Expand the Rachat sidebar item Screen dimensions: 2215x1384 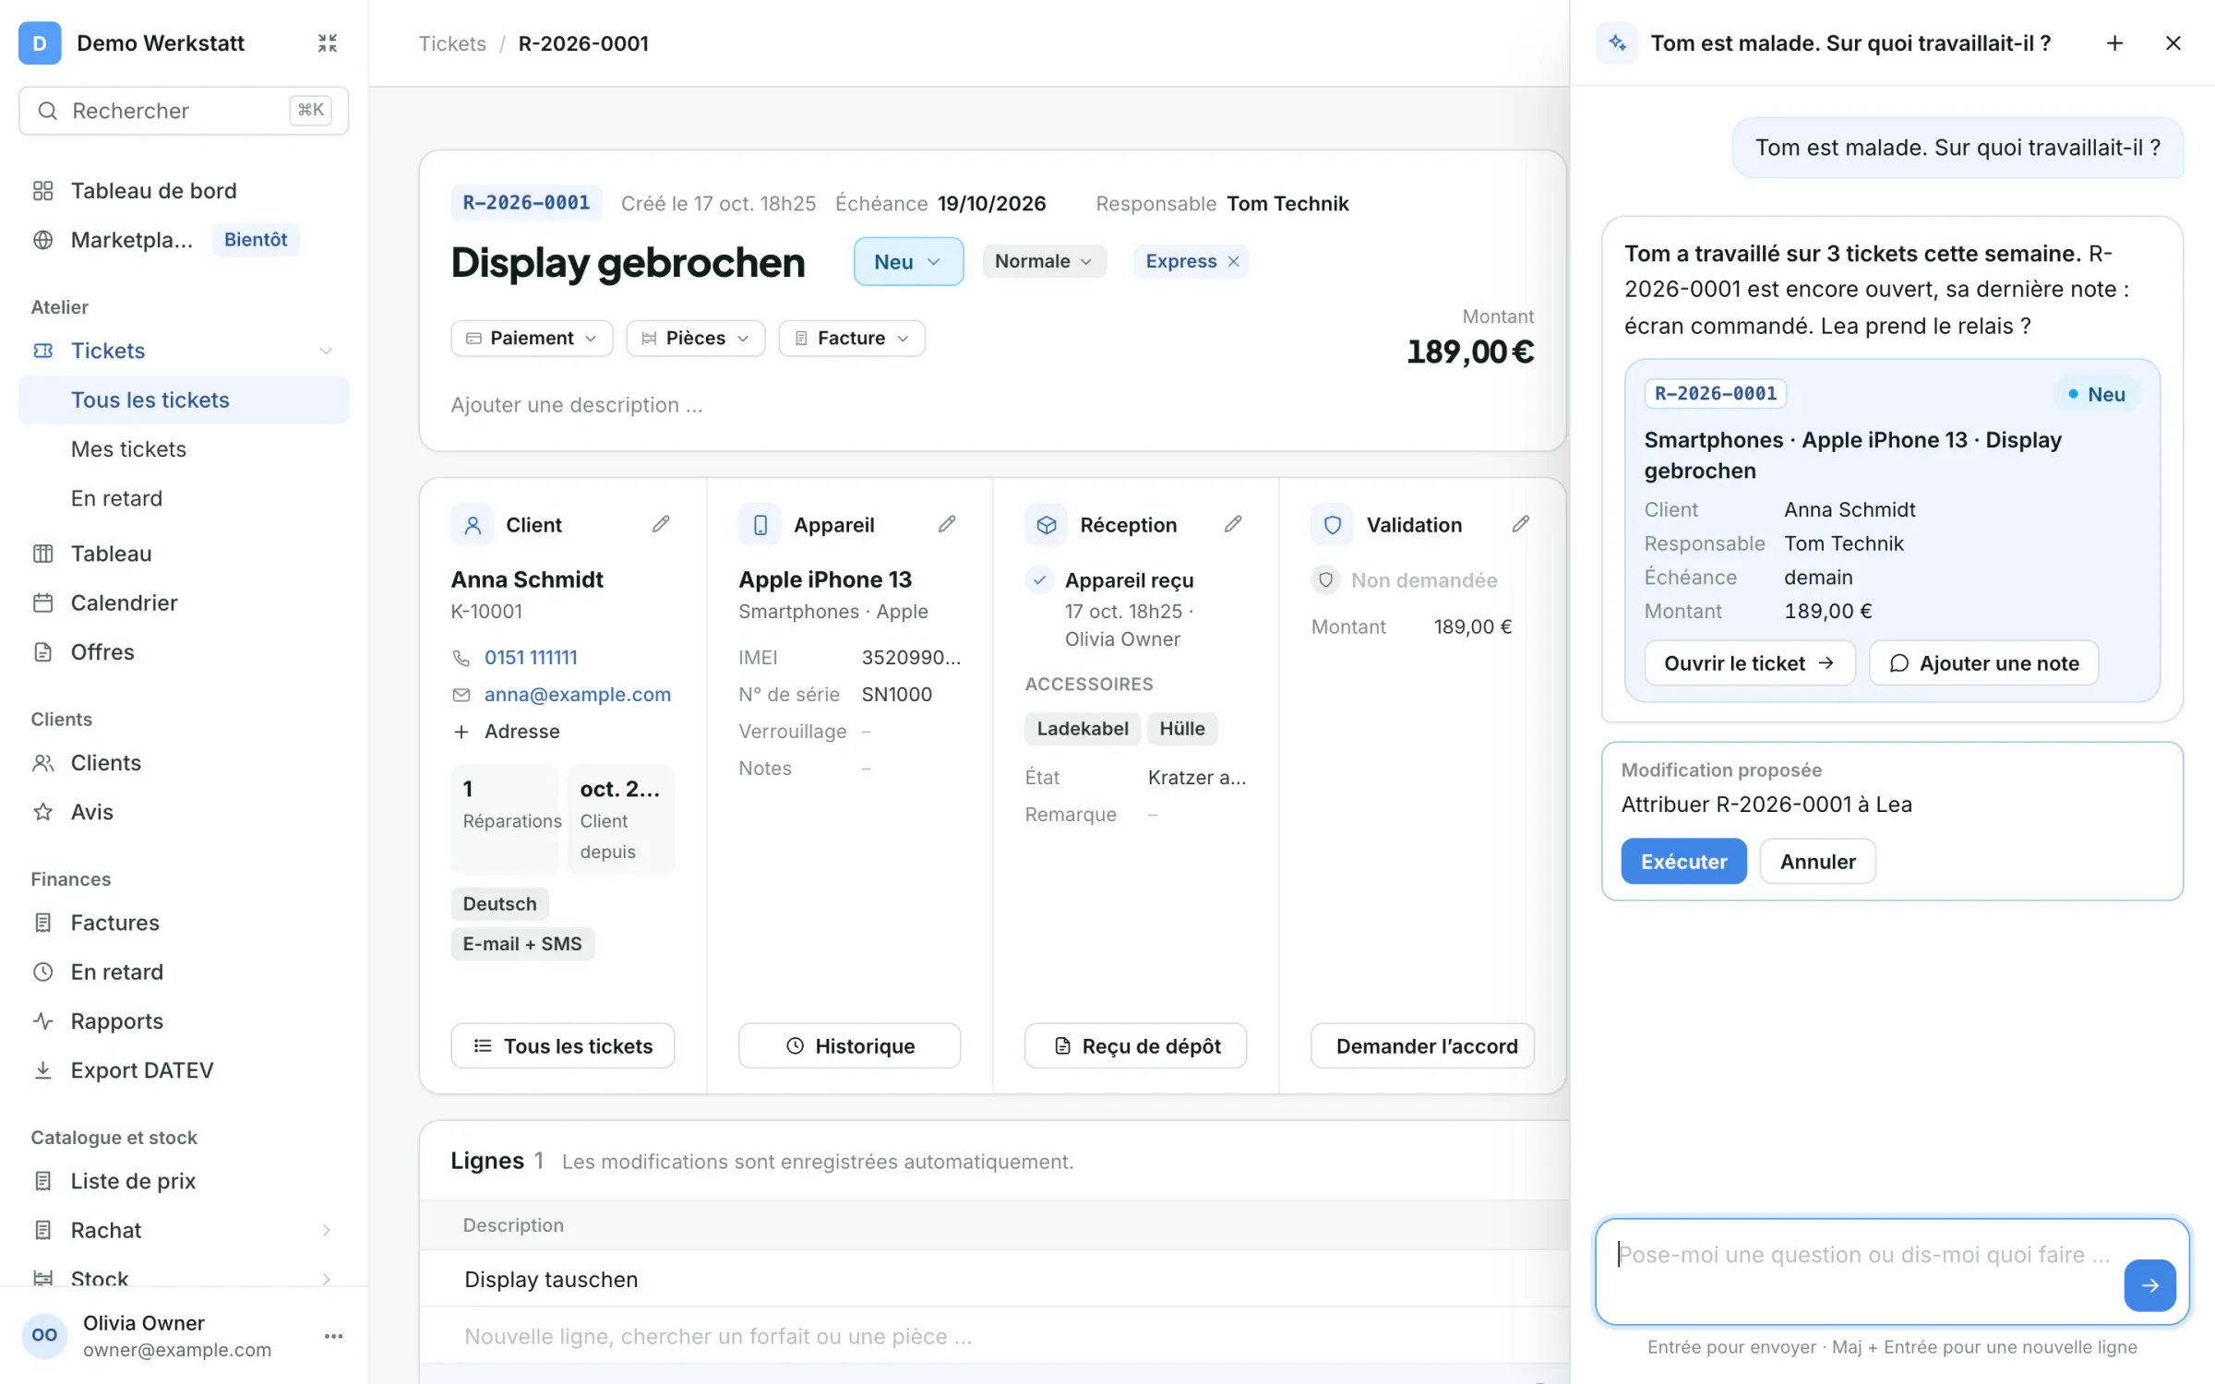click(326, 1230)
